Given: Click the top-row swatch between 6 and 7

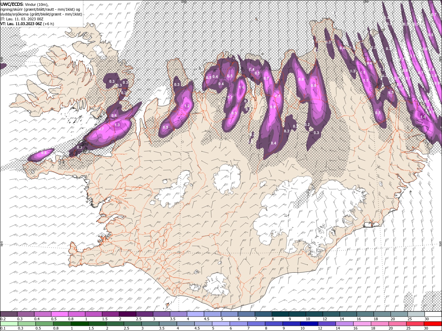Looking at the screenshot, I should [x=246, y=314].
